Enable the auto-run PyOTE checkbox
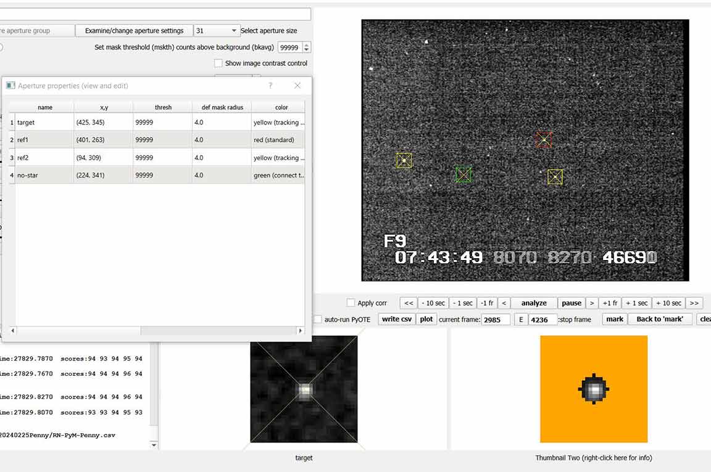711x472 pixels. [318, 319]
